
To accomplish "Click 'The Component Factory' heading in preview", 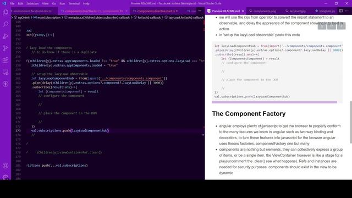I will pos(249,114).
